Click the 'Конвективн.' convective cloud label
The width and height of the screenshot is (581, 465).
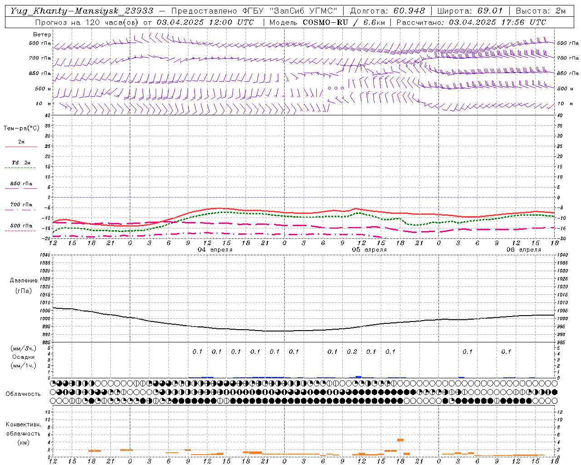pos(23,425)
